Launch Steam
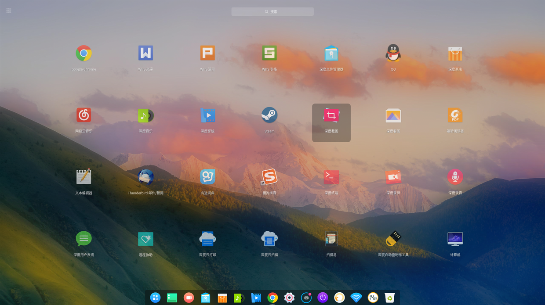This screenshot has width=545, height=305. [269, 115]
